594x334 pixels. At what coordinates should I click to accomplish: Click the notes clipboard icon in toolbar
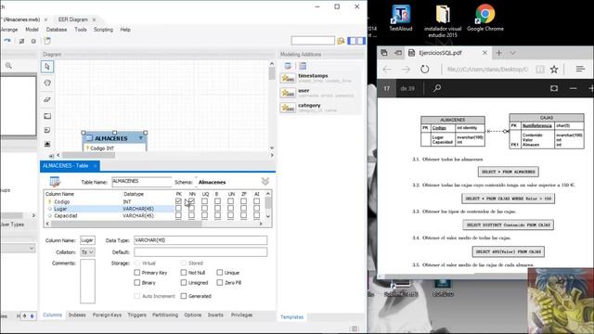(x=47, y=41)
